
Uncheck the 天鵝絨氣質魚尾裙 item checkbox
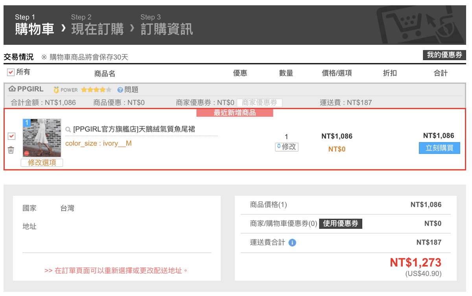point(11,136)
